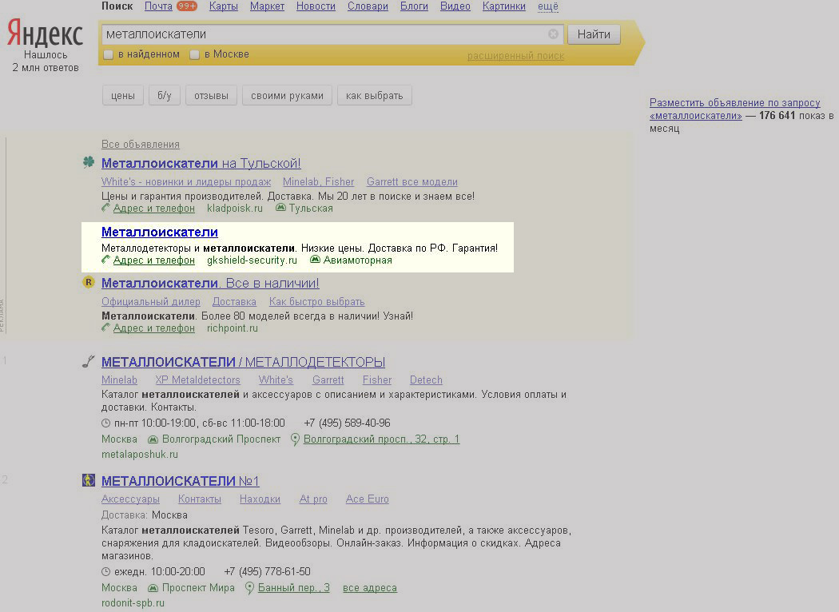Click phone number +7 (495) 589-40-96

pyautogui.click(x=348, y=423)
